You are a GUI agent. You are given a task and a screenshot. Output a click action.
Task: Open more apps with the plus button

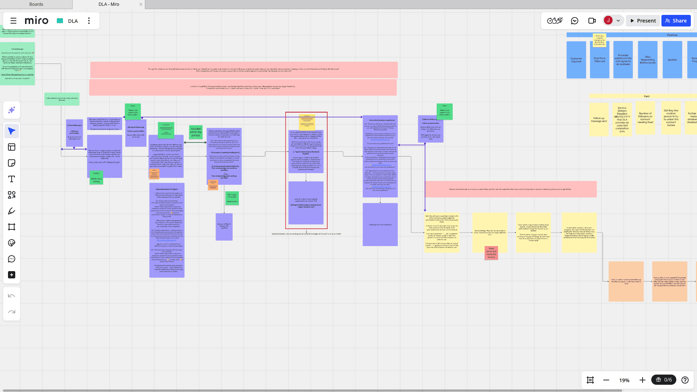12,275
